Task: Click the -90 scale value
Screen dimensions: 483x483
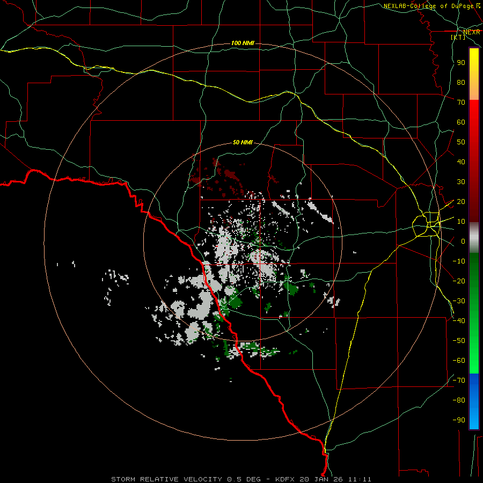Action: (x=459, y=420)
